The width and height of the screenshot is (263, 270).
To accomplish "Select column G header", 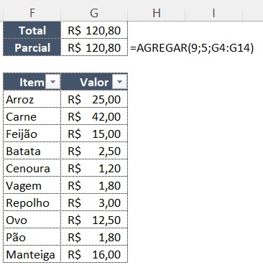I will (x=94, y=13).
